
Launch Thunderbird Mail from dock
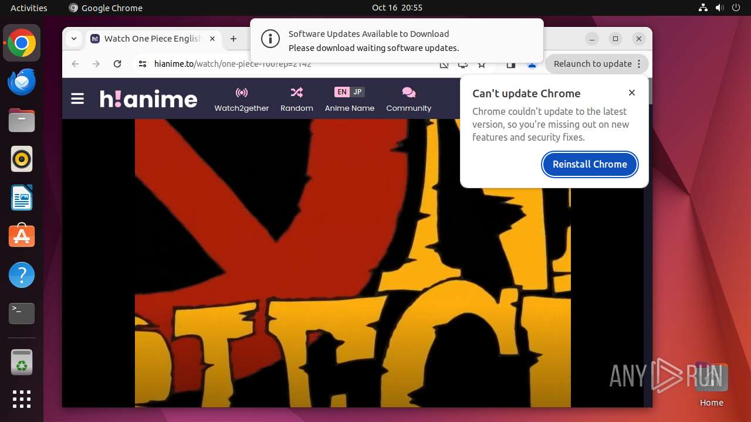click(x=22, y=81)
